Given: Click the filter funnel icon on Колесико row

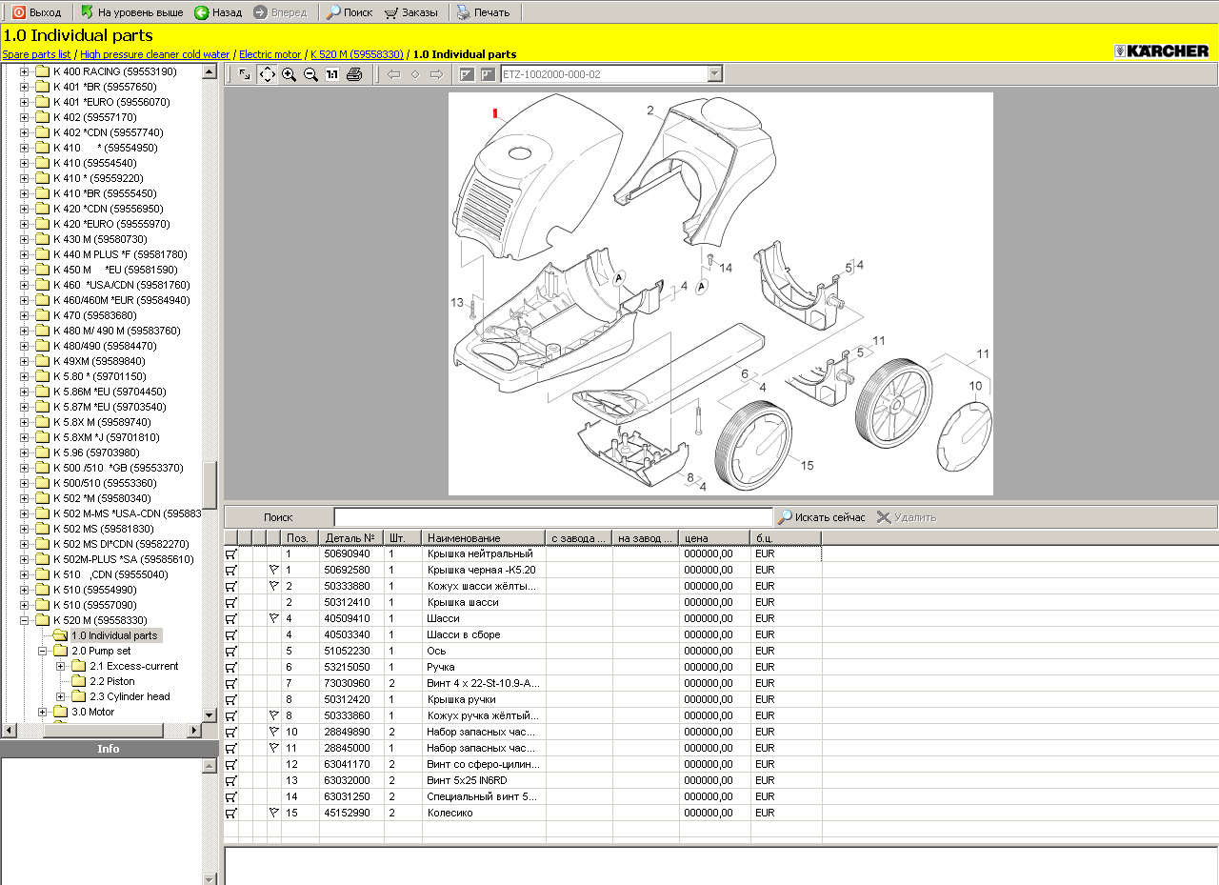Looking at the screenshot, I should point(274,813).
